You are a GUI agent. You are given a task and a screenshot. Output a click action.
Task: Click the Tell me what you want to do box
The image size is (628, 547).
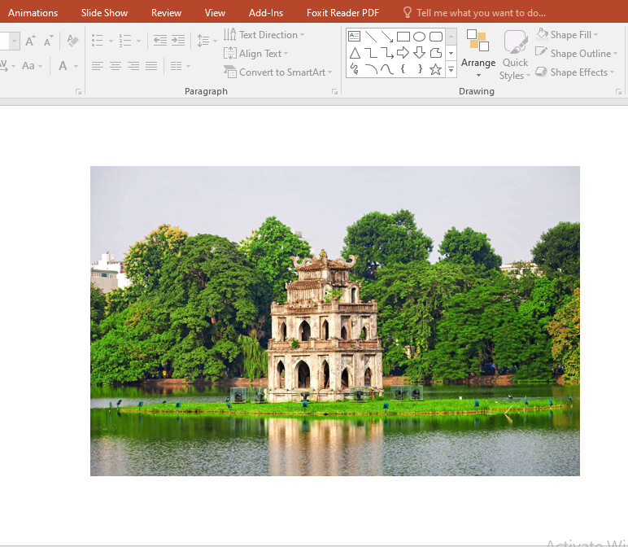click(474, 13)
